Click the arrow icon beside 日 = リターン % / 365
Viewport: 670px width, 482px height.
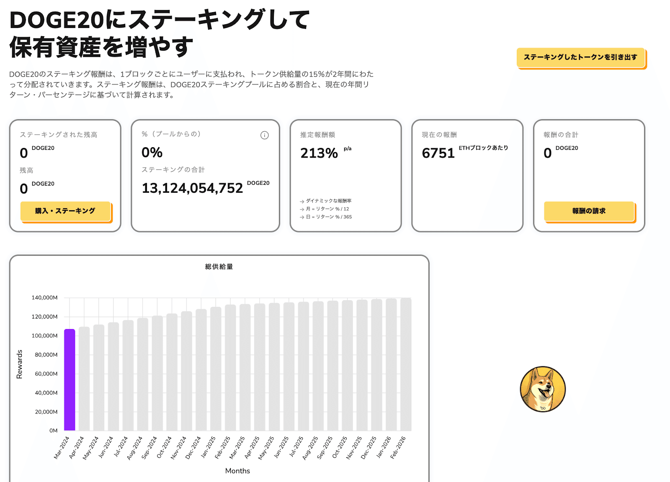pos(302,217)
